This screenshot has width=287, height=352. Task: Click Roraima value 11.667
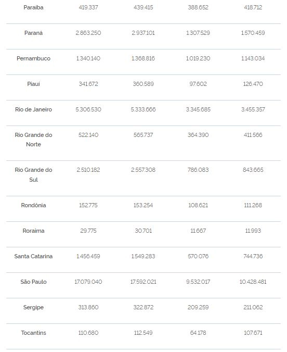click(x=198, y=231)
